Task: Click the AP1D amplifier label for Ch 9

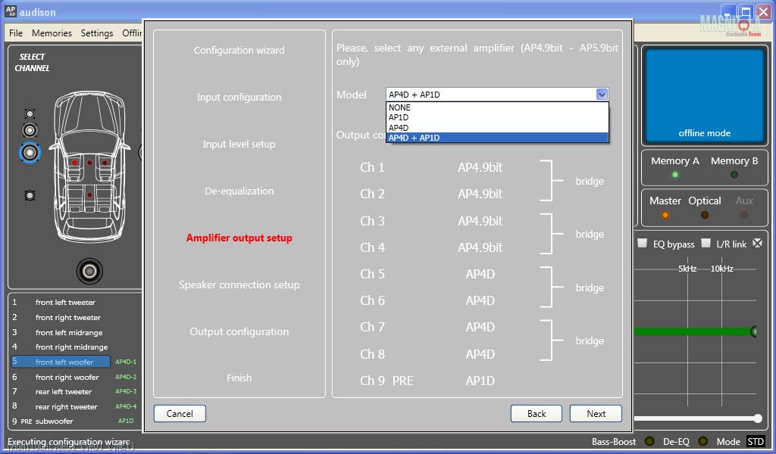Action: click(480, 381)
